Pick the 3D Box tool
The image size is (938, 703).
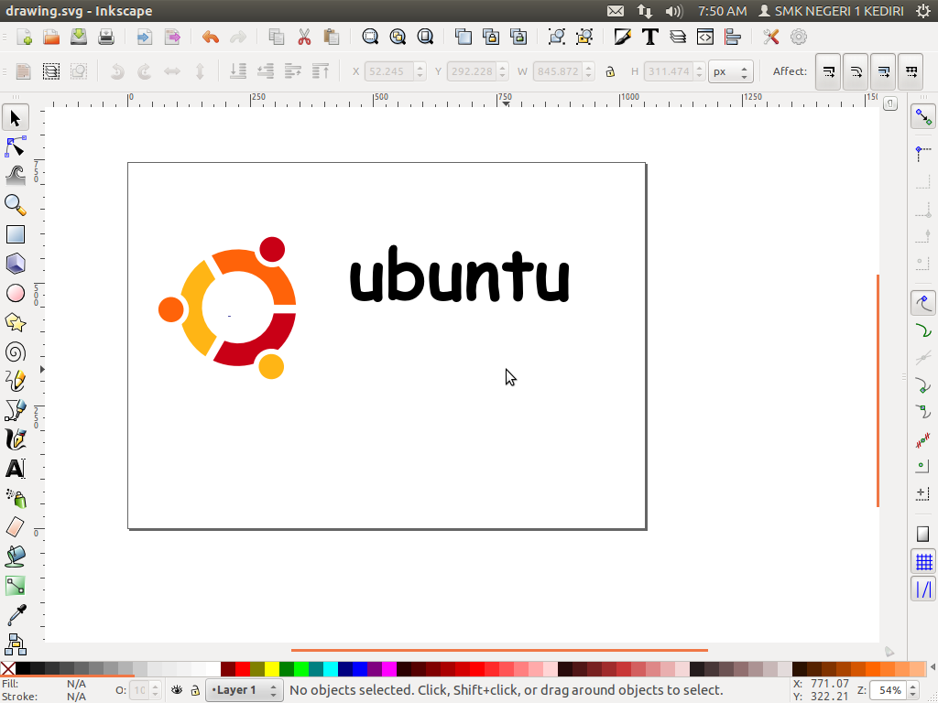coord(15,264)
